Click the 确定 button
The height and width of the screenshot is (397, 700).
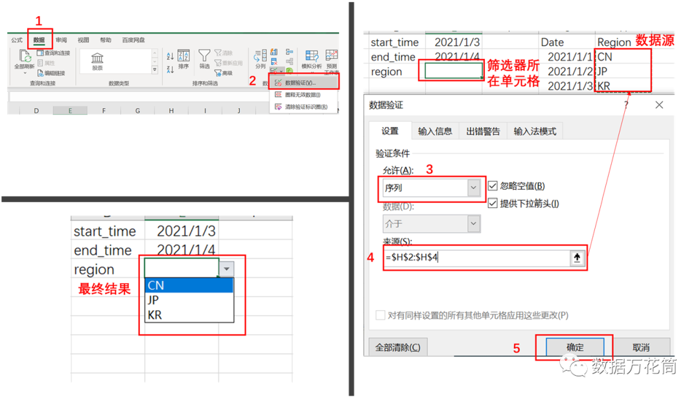(575, 347)
